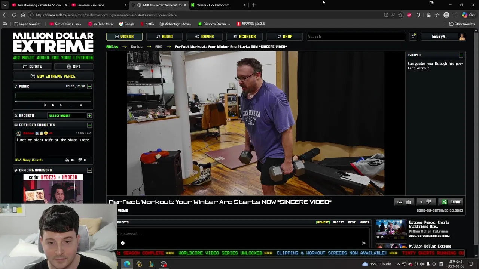The width and height of the screenshot is (479, 269).
Task: Open weather widget showing 15°C Cloudy
Action: click(x=376, y=264)
